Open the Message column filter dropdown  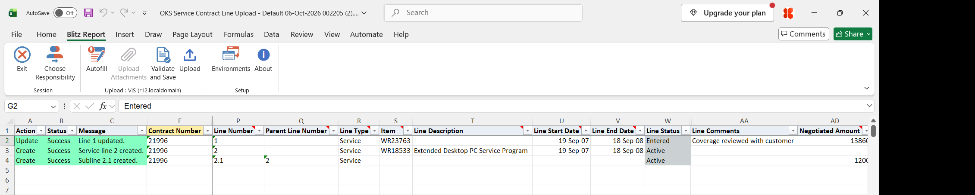(142, 131)
